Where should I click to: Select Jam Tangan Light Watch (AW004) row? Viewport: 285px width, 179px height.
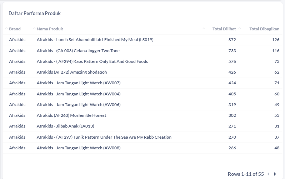tap(142, 94)
